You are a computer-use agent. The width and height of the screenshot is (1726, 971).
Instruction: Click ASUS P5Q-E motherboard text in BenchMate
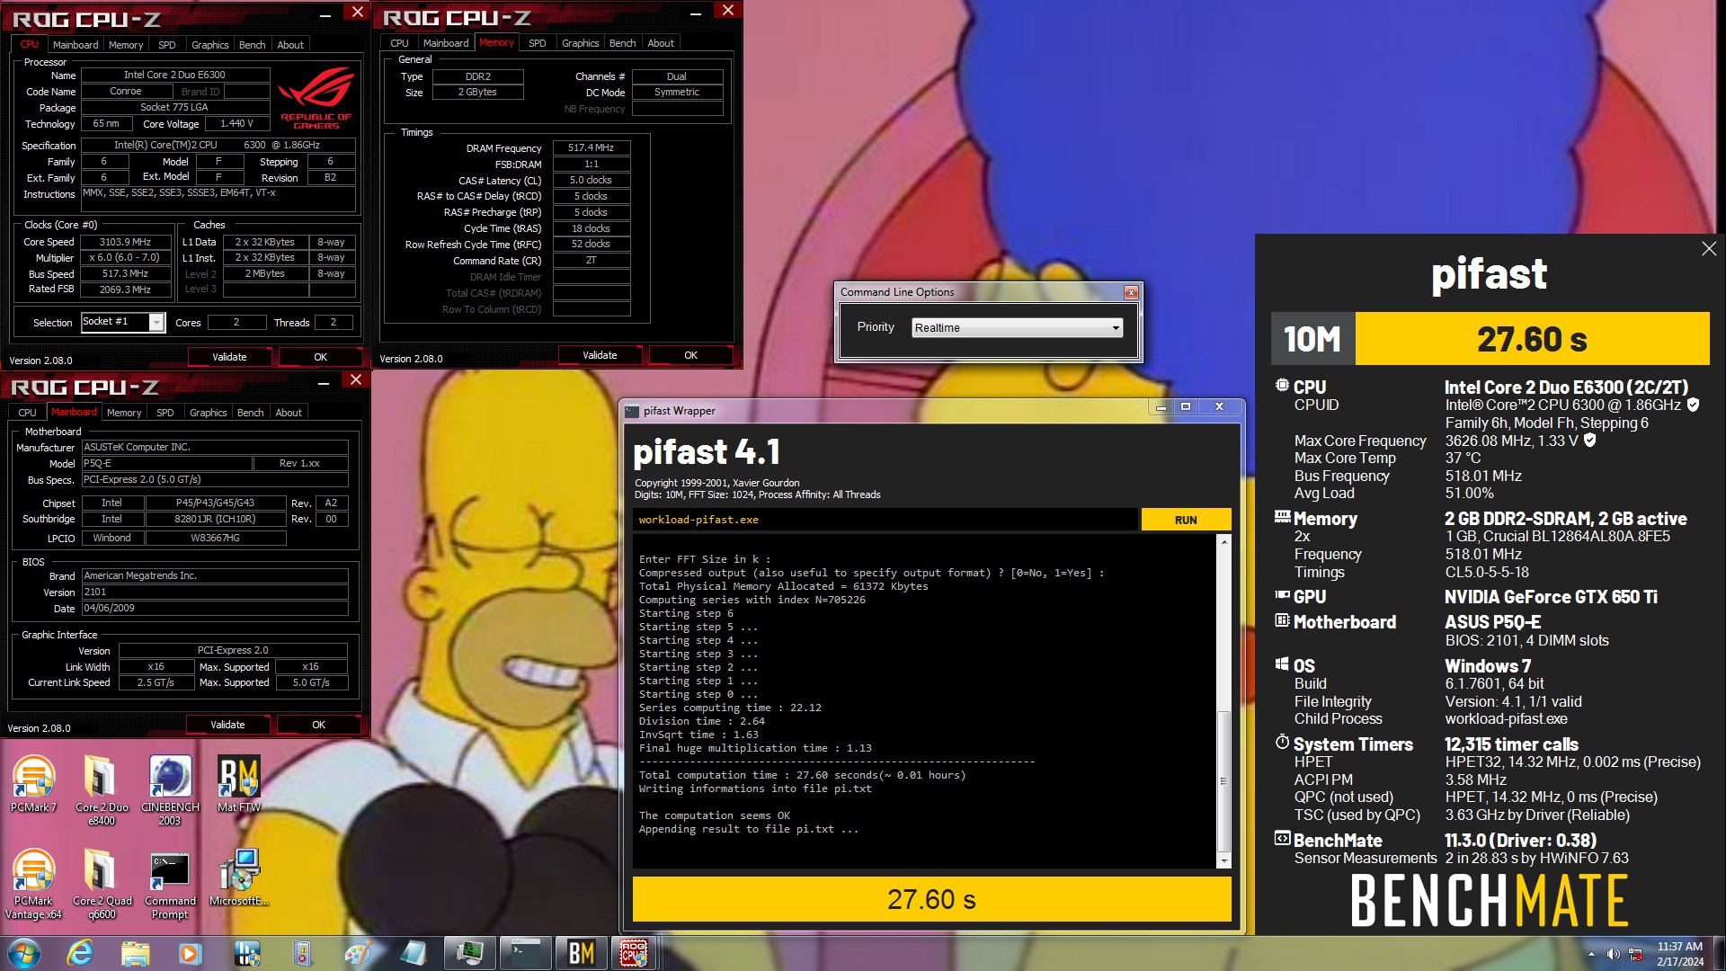1492,622
